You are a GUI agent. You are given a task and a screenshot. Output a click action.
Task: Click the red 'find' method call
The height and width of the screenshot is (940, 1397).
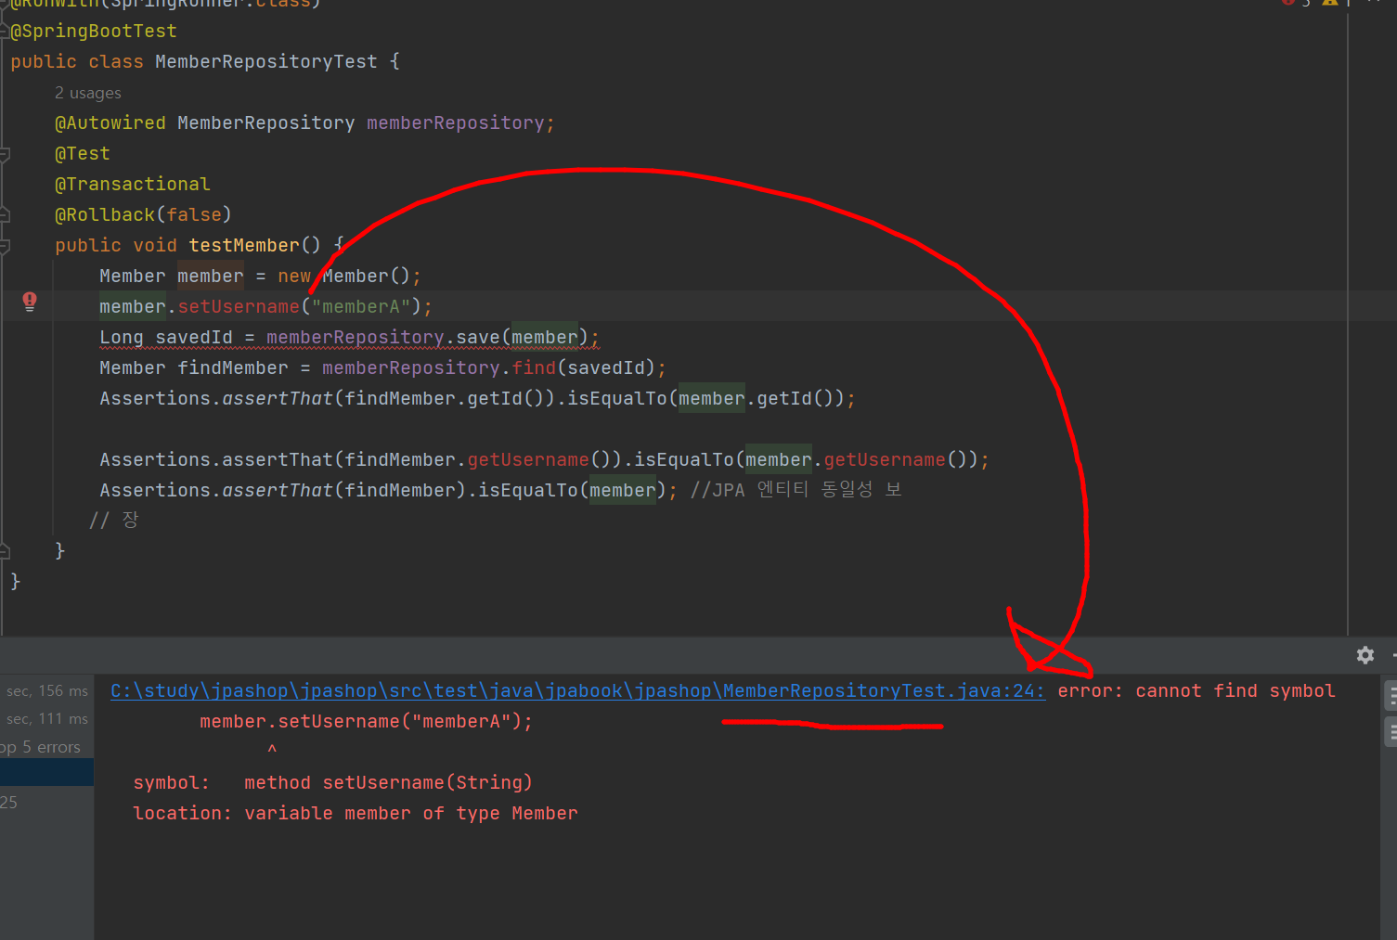(534, 368)
